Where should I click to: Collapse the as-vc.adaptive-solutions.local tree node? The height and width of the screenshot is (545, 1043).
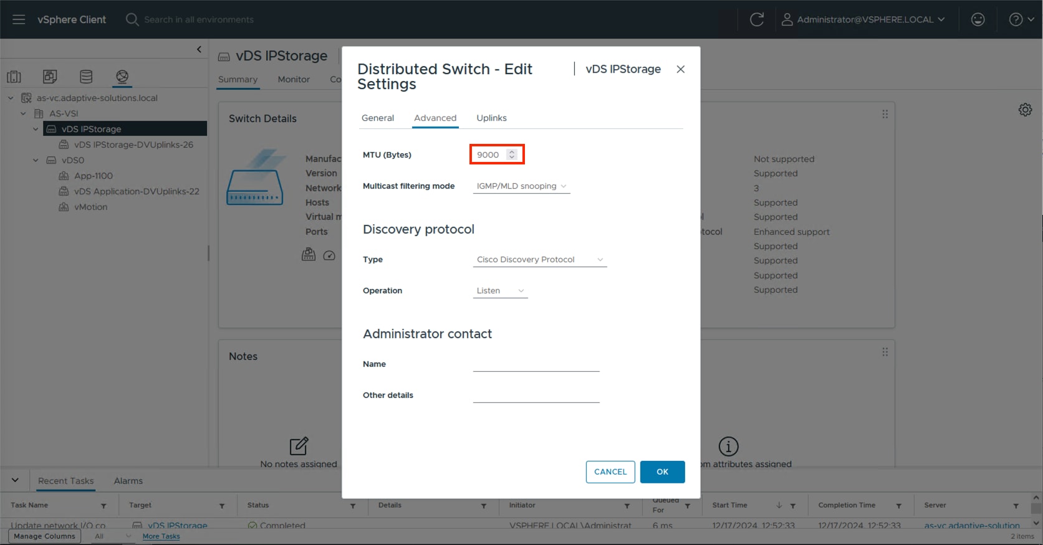tap(11, 98)
